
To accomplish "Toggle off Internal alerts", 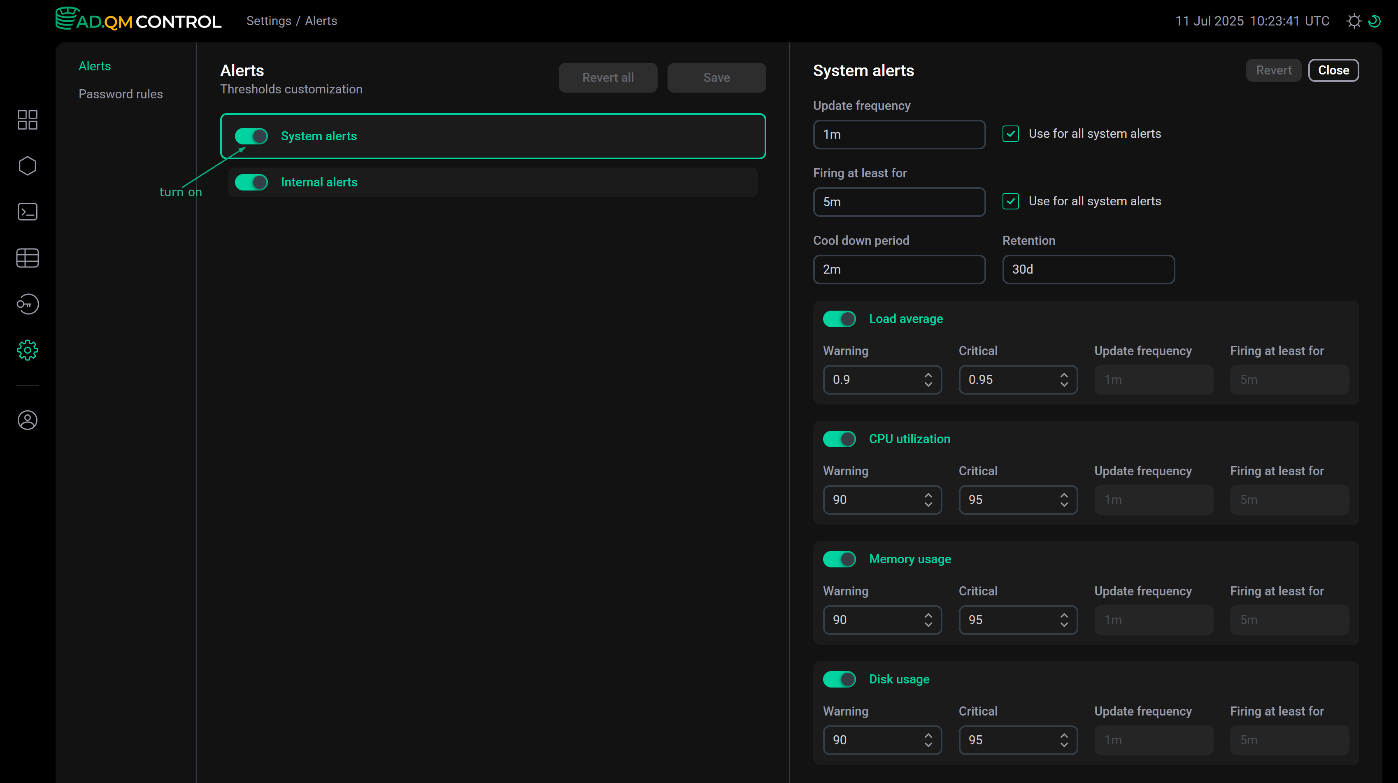I will click(x=251, y=182).
